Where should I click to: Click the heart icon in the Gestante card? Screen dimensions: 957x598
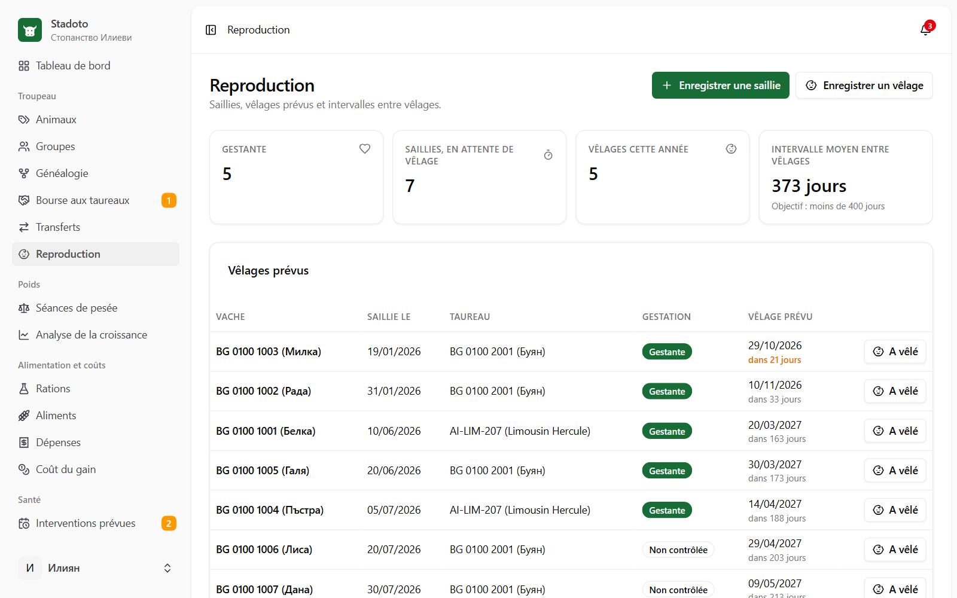click(x=365, y=149)
